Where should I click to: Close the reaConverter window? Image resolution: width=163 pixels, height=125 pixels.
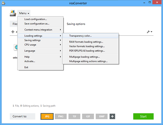[x=157, y=2]
